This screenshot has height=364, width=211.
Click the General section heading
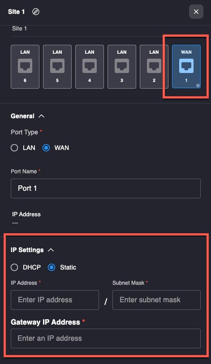[x=22, y=116]
